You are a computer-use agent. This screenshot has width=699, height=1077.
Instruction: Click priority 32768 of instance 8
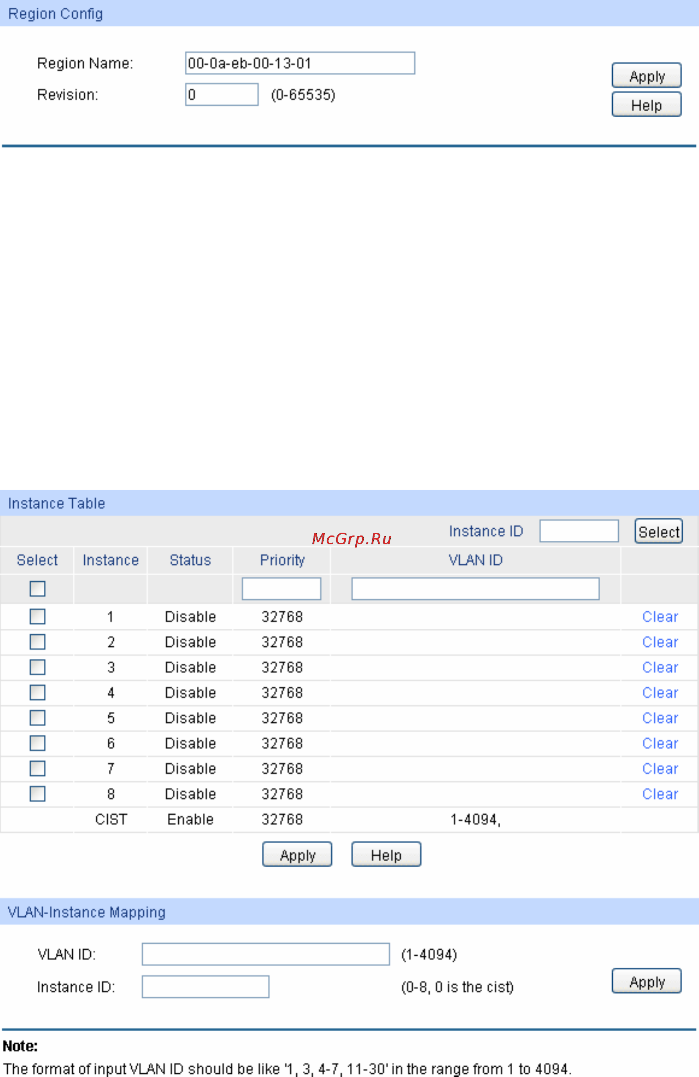282,794
